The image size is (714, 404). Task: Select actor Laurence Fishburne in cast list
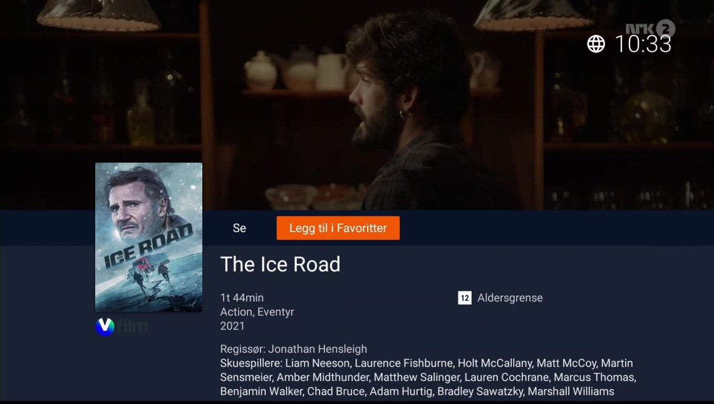pyautogui.click(x=404, y=363)
